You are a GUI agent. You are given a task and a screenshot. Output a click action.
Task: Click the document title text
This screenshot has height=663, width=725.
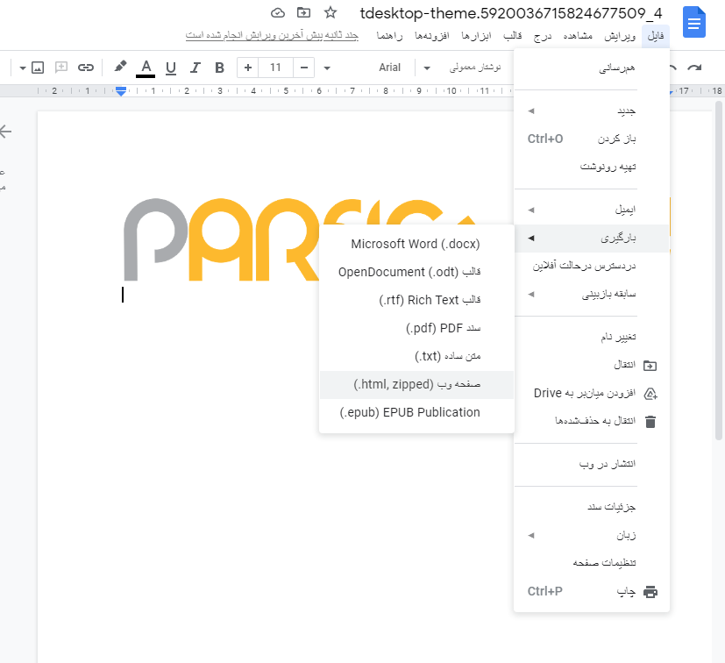click(x=511, y=13)
